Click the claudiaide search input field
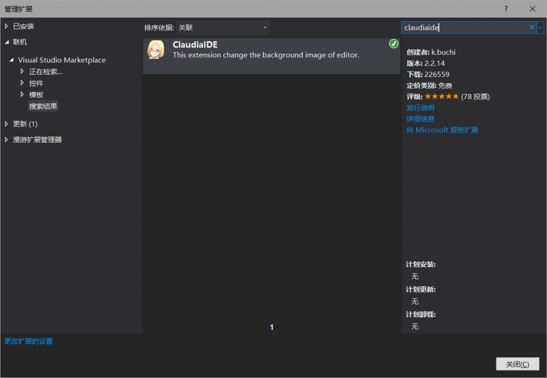The height and width of the screenshot is (378, 547). click(465, 28)
